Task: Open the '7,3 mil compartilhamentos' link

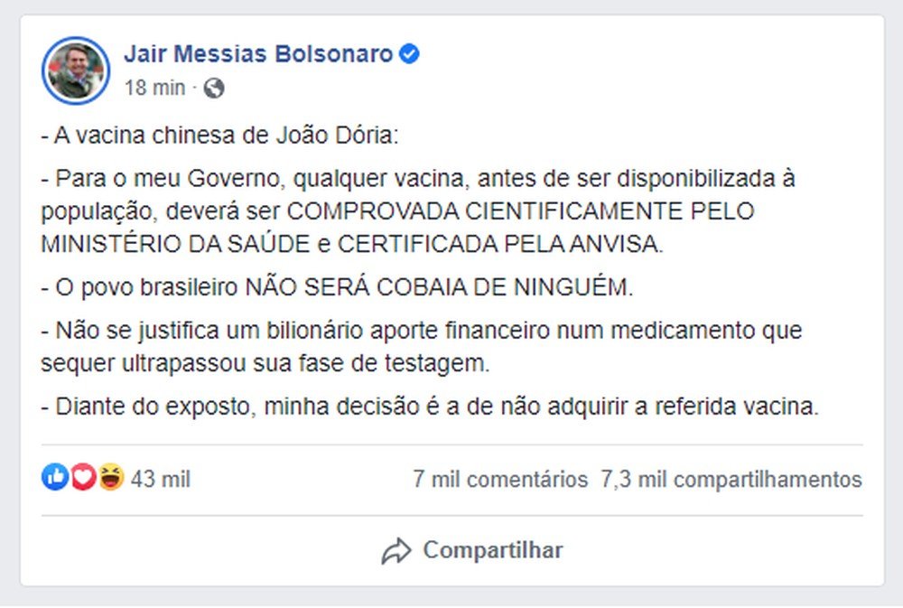Action: pyautogui.click(x=731, y=479)
